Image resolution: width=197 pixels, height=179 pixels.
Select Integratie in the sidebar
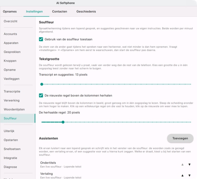pyautogui.click(x=18, y=158)
